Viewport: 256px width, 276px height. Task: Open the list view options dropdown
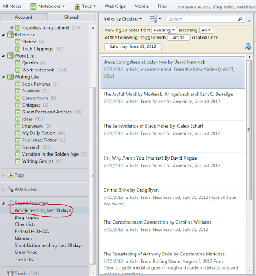coord(155,19)
